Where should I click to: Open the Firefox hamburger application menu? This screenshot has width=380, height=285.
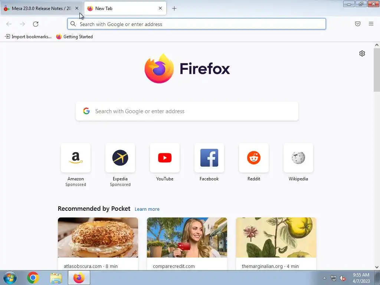point(371,24)
